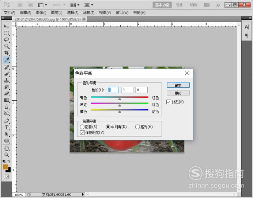Screen dimensions: 253x198
Task: Select the Zoom tool
Action: (x=7, y=155)
